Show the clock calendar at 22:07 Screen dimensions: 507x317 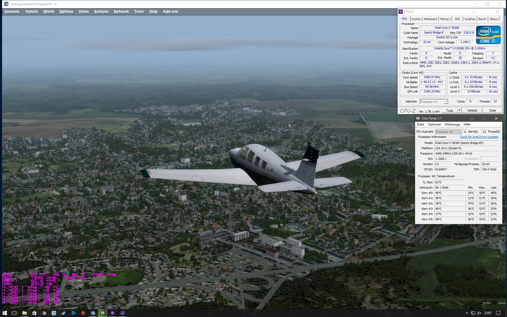click(488, 313)
